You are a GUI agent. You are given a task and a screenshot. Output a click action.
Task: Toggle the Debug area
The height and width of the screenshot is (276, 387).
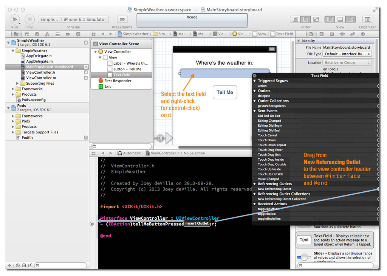pyautogui.click(x=340, y=19)
